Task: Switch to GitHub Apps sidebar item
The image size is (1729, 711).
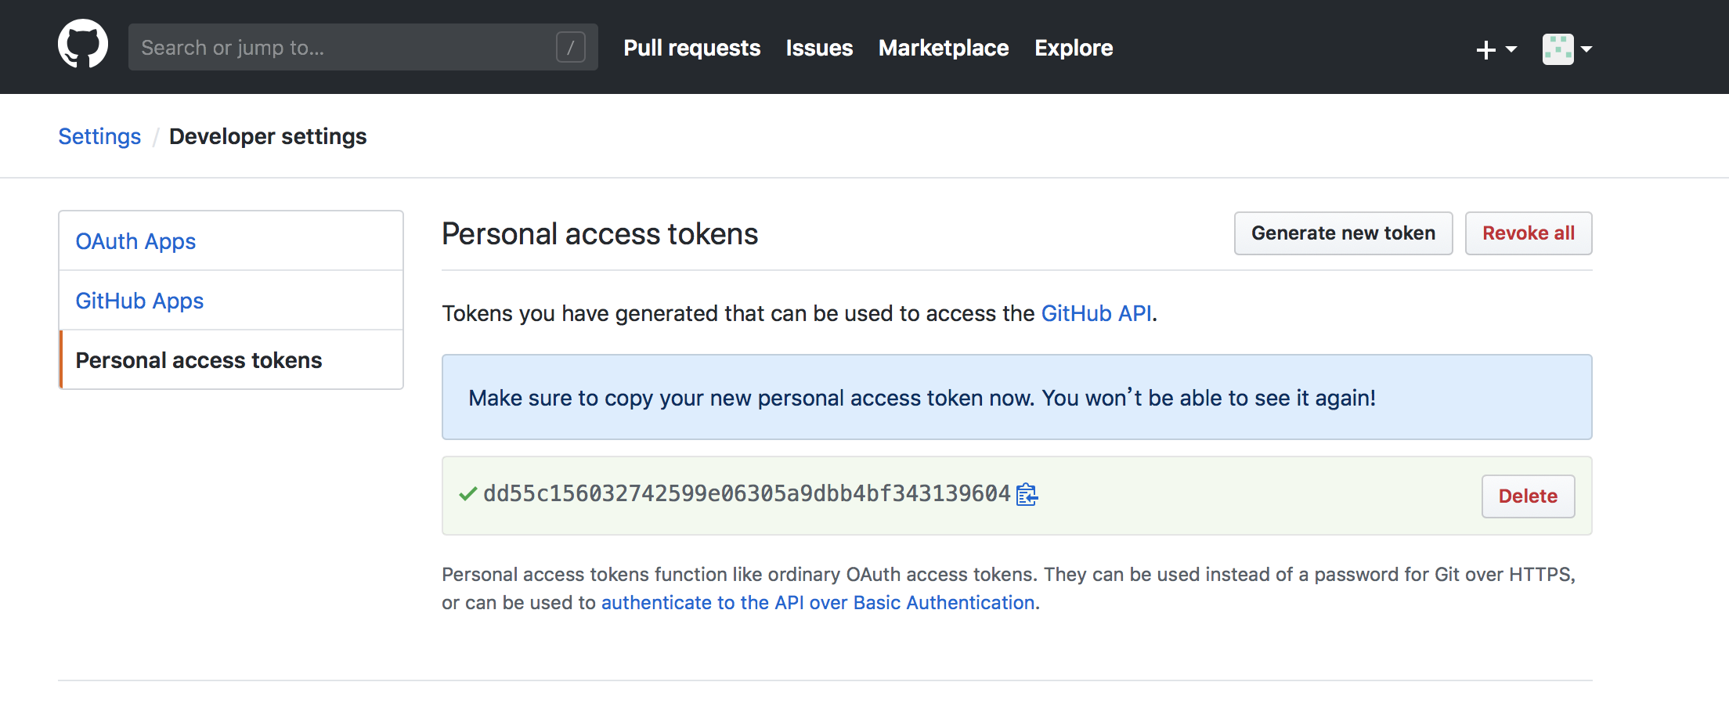Action: tap(139, 301)
